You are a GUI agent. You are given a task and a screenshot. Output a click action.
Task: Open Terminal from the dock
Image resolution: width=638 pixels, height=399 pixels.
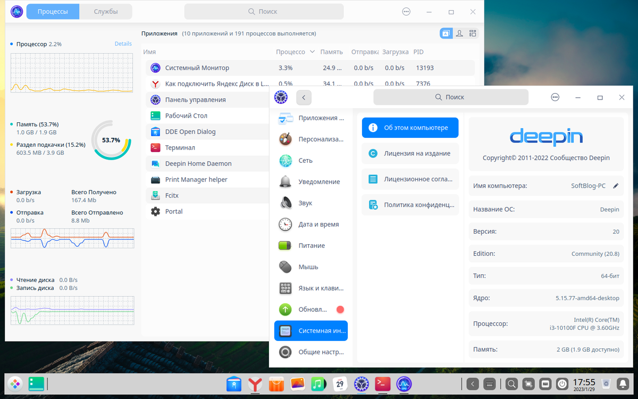click(383, 383)
